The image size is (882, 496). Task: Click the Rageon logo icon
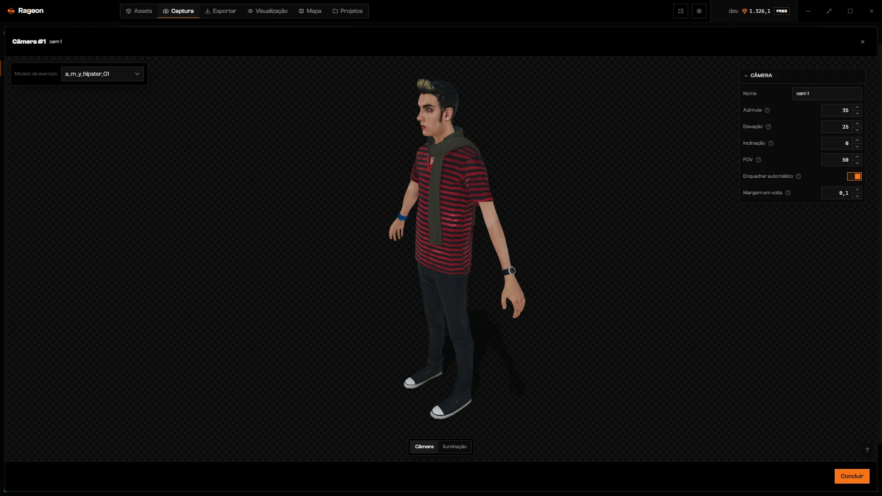pyautogui.click(x=11, y=11)
